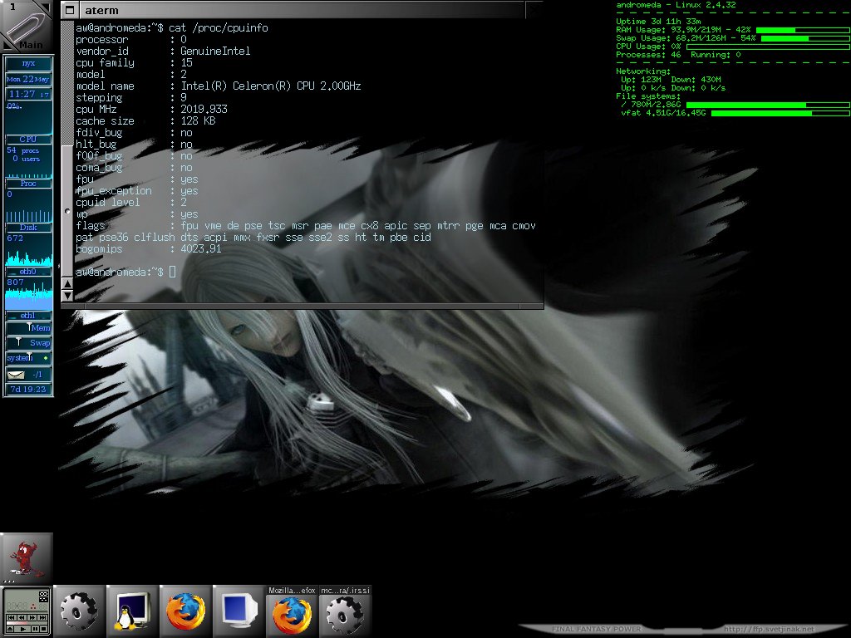Click the red BSD daemon dock icon
This screenshot has height=638, width=851.
point(26,558)
